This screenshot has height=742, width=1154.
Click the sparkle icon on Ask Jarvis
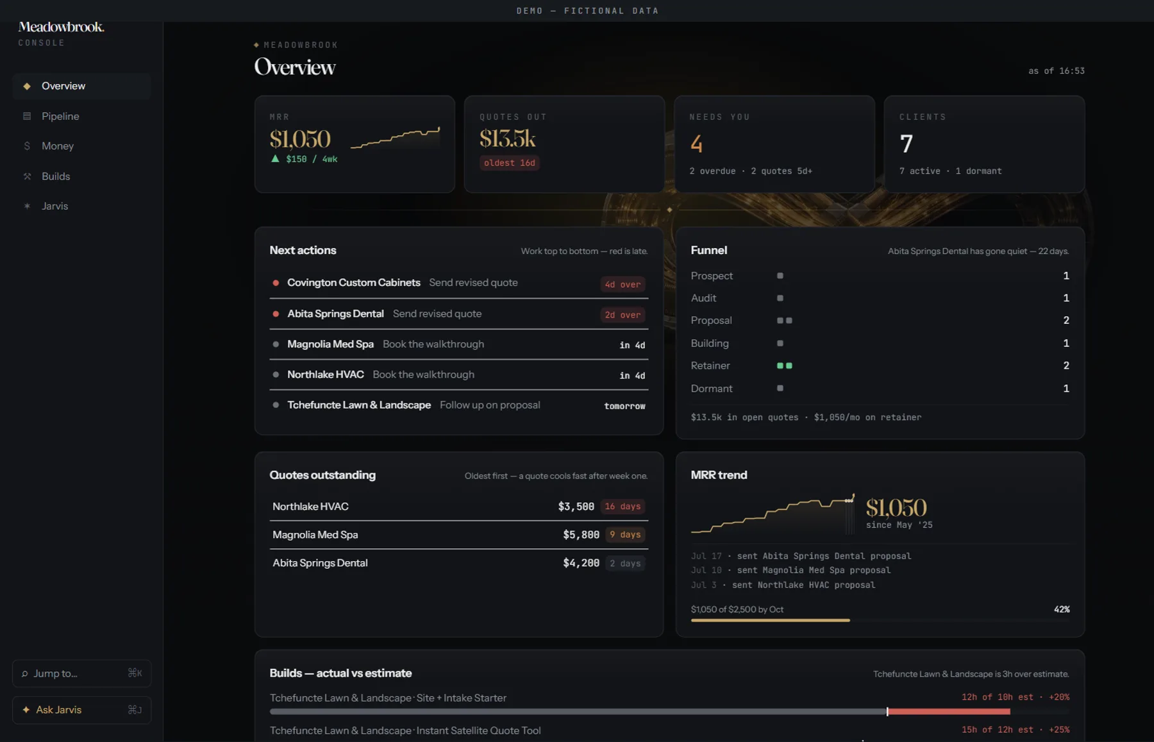click(26, 710)
